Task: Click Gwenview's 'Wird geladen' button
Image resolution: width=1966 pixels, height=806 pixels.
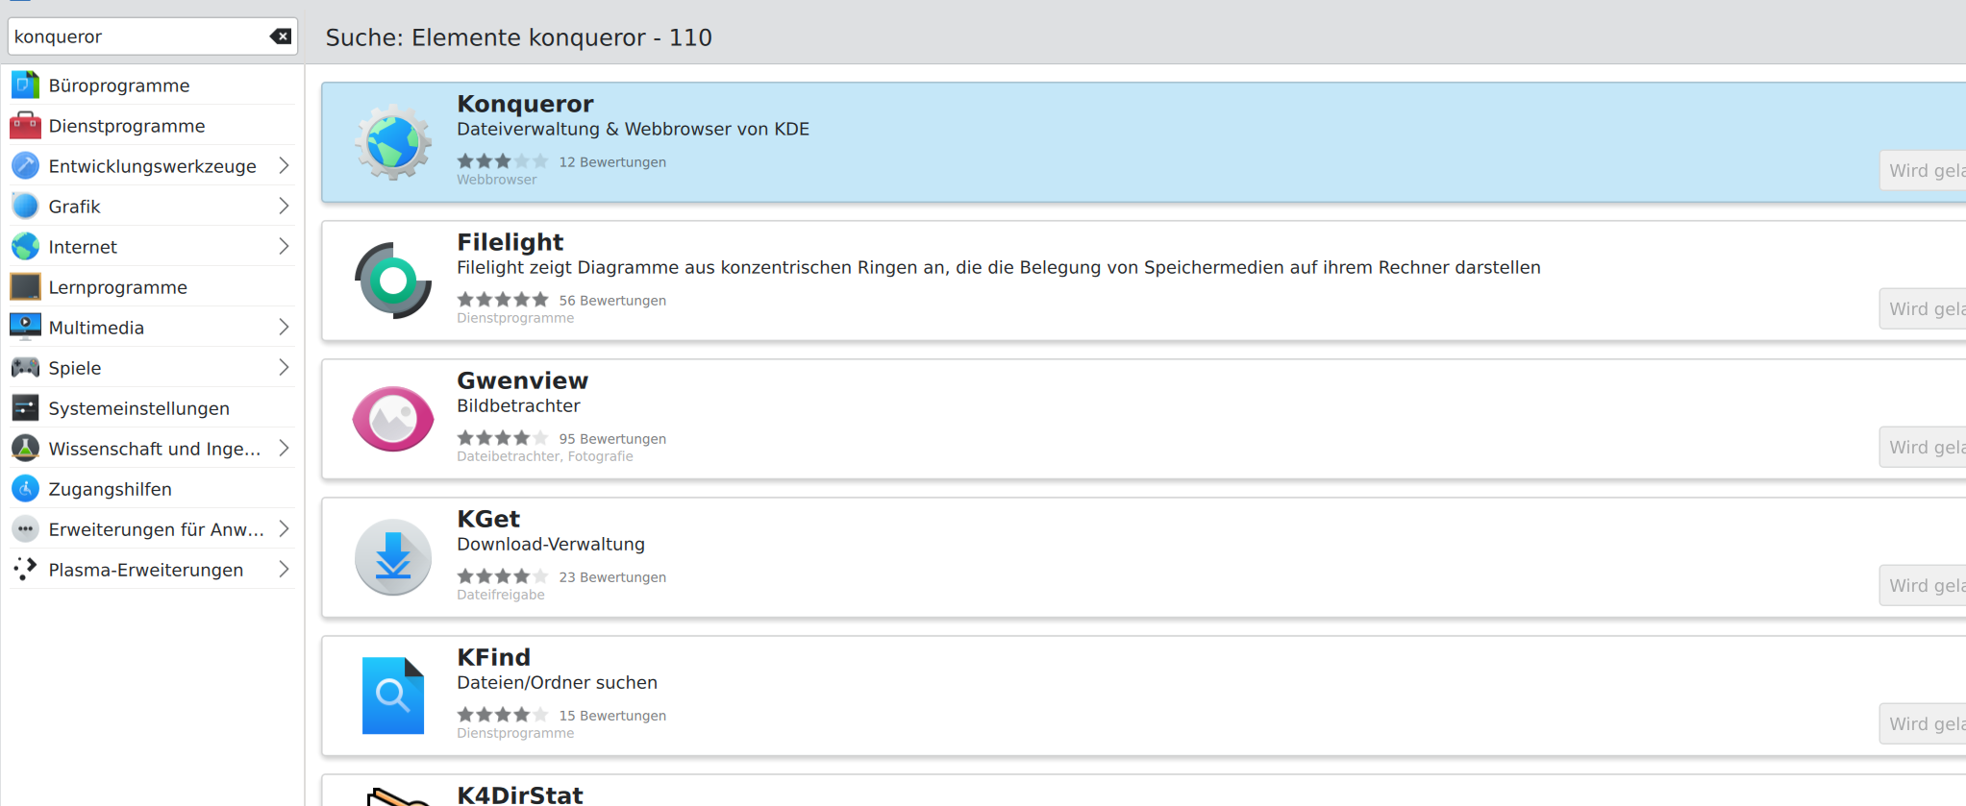Action: (x=1923, y=447)
